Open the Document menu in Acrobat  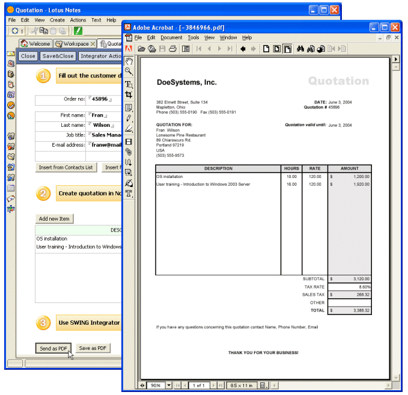click(x=171, y=37)
